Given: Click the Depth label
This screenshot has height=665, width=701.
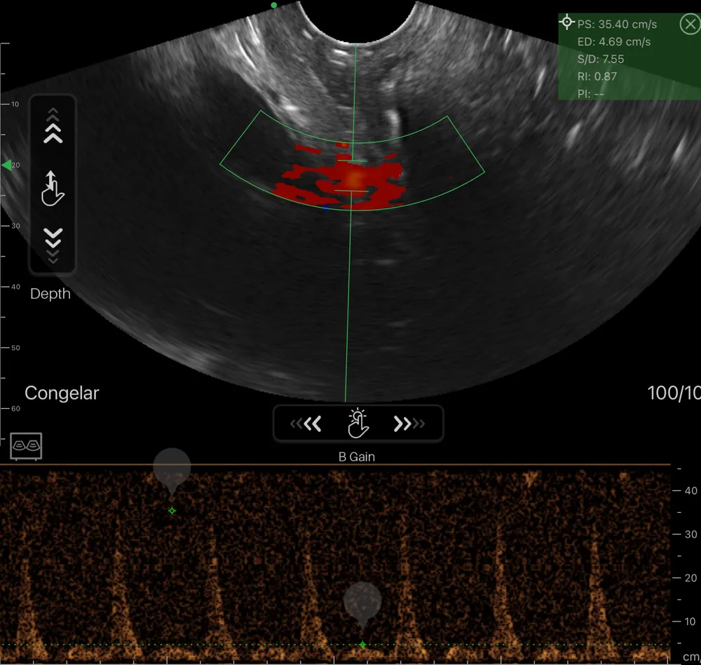Looking at the screenshot, I should pyautogui.click(x=50, y=293).
